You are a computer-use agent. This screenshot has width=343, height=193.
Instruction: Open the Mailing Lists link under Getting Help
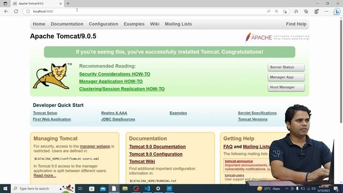coord(256,146)
